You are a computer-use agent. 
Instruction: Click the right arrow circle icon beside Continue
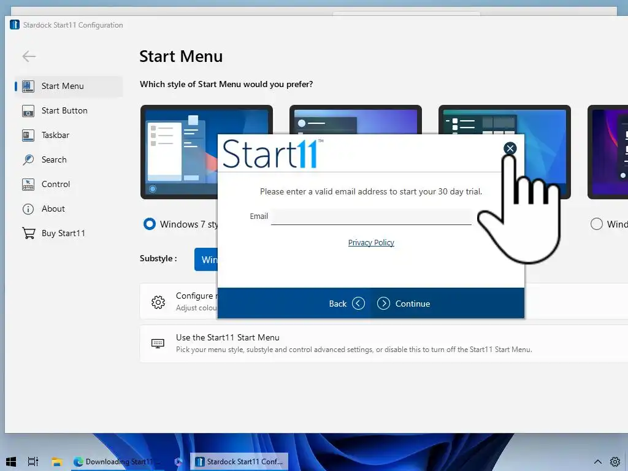pos(383,304)
